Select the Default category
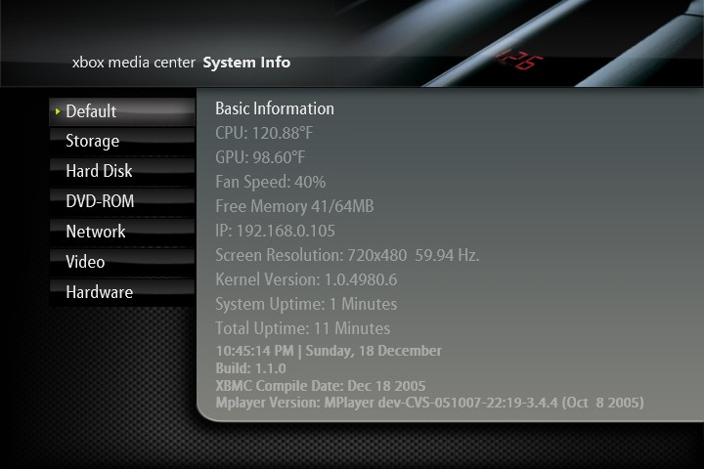 tap(91, 111)
